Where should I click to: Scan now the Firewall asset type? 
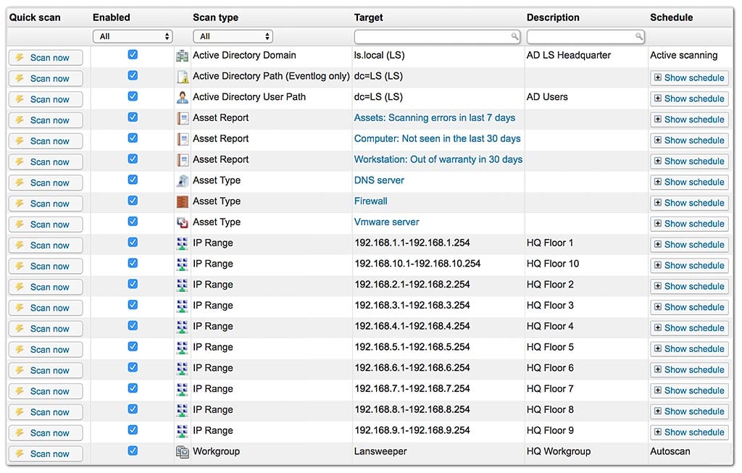tap(46, 204)
